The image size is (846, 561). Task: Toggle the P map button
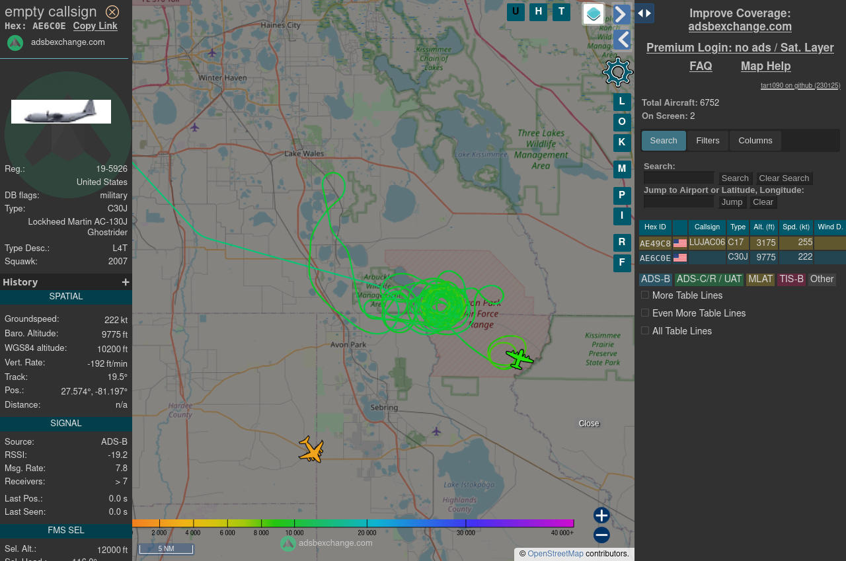[622, 196]
